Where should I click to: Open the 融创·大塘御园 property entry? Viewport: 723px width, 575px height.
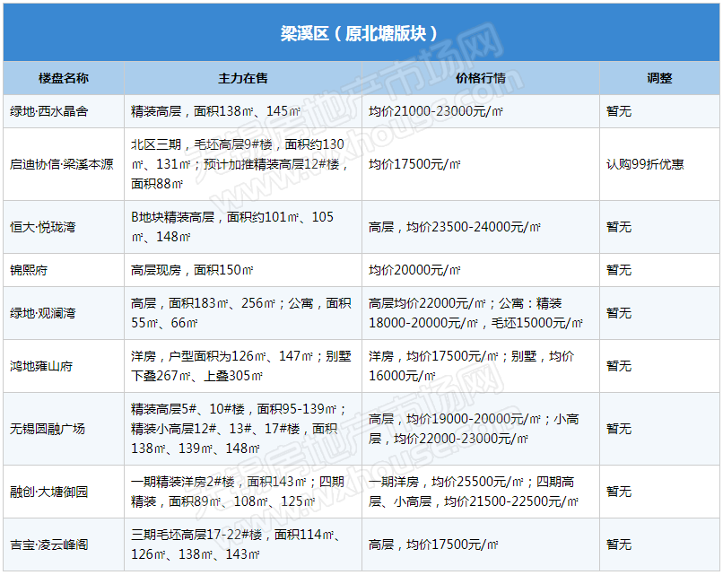(x=49, y=492)
